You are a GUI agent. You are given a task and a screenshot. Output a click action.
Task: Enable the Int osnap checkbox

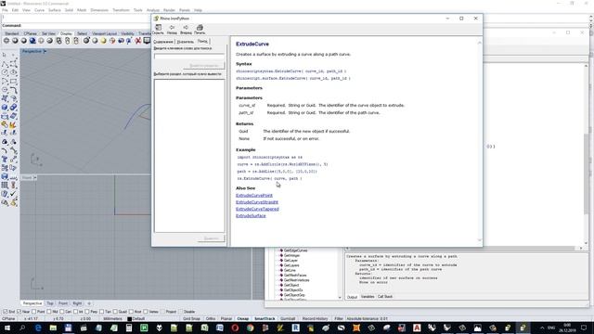pyautogui.click(x=75, y=312)
